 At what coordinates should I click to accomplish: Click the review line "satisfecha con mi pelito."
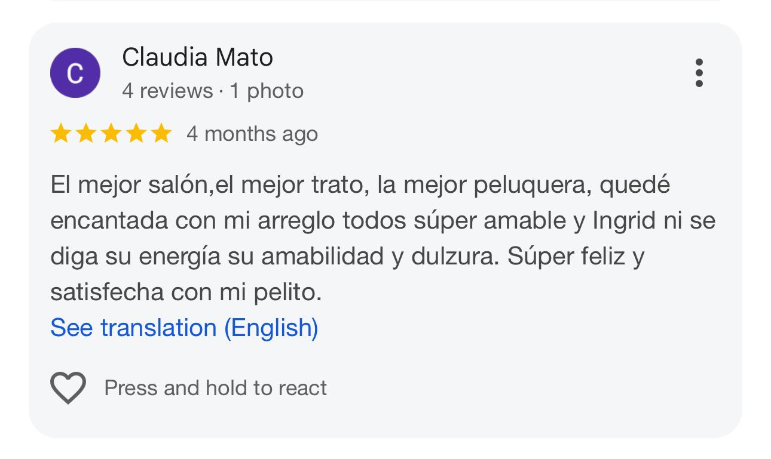[x=186, y=292]
